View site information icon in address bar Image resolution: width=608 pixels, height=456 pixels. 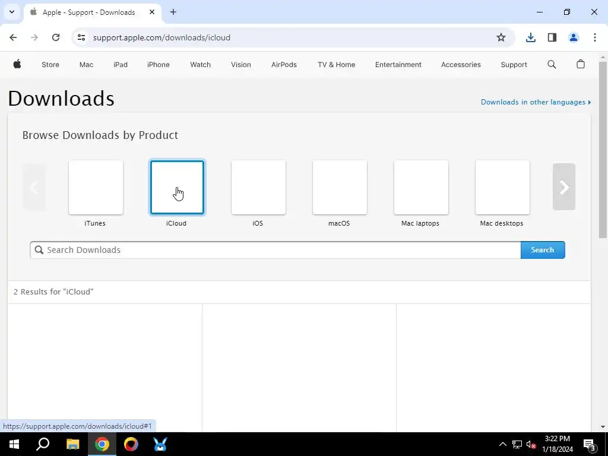pos(81,37)
